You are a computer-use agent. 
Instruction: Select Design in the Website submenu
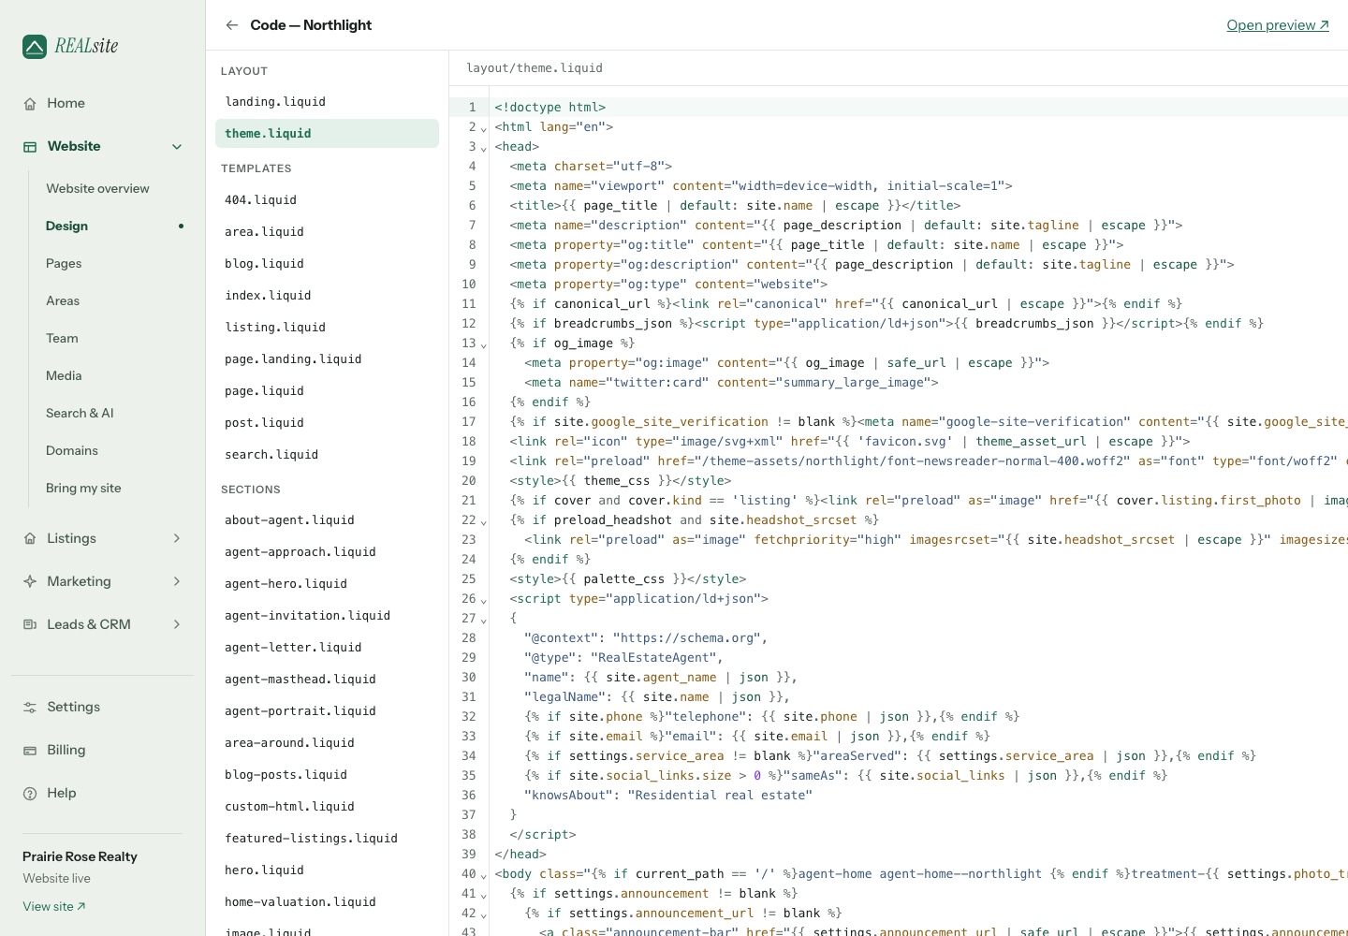point(66,226)
